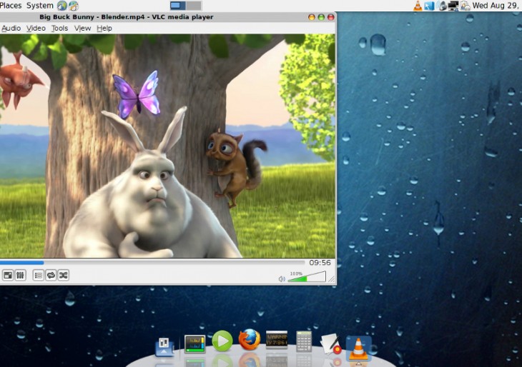Open the System panel menu
Viewport: 522px width, 367px height.
pos(39,5)
